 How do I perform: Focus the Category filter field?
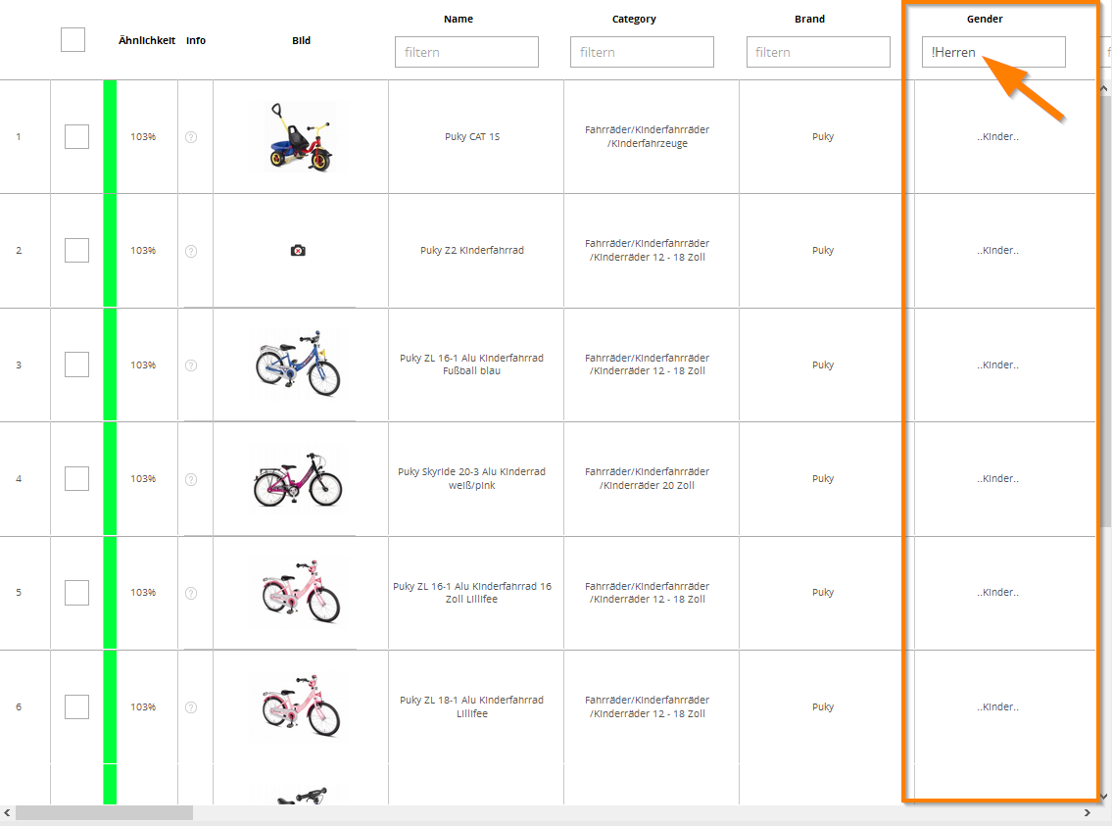(x=642, y=52)
